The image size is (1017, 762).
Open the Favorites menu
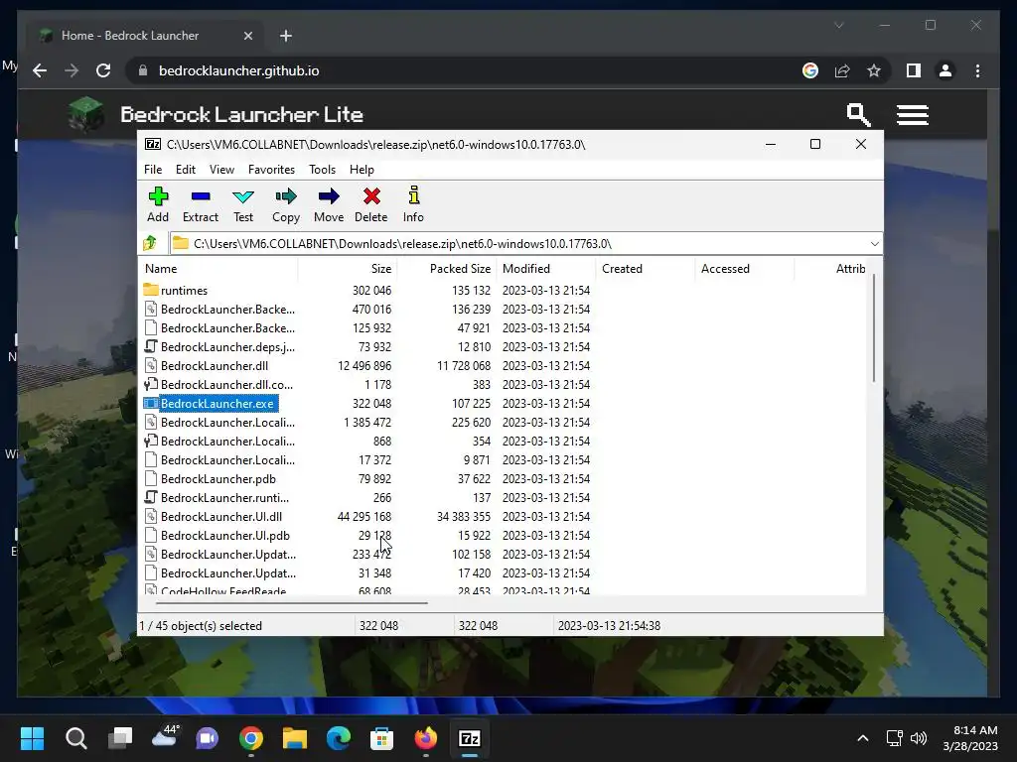(271, 169)
